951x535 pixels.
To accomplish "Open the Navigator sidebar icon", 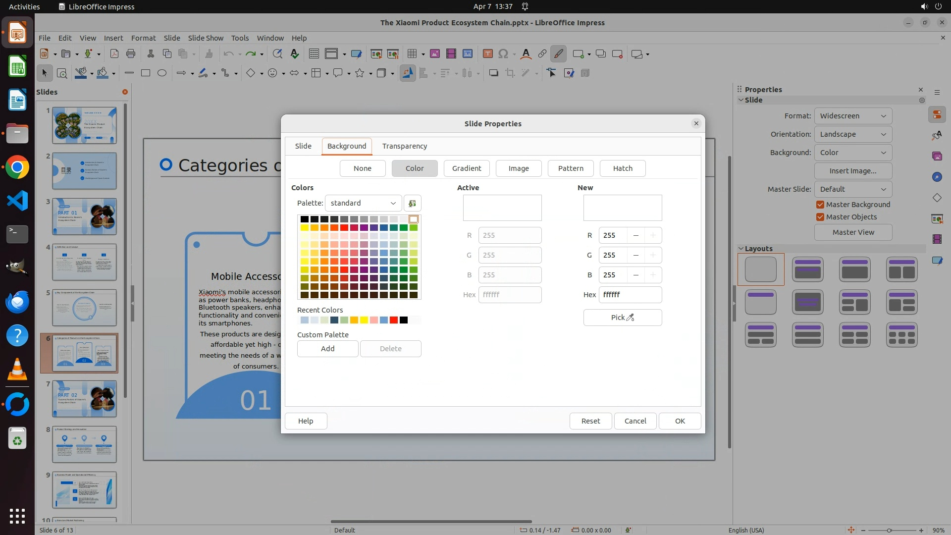I will [937, 177].
